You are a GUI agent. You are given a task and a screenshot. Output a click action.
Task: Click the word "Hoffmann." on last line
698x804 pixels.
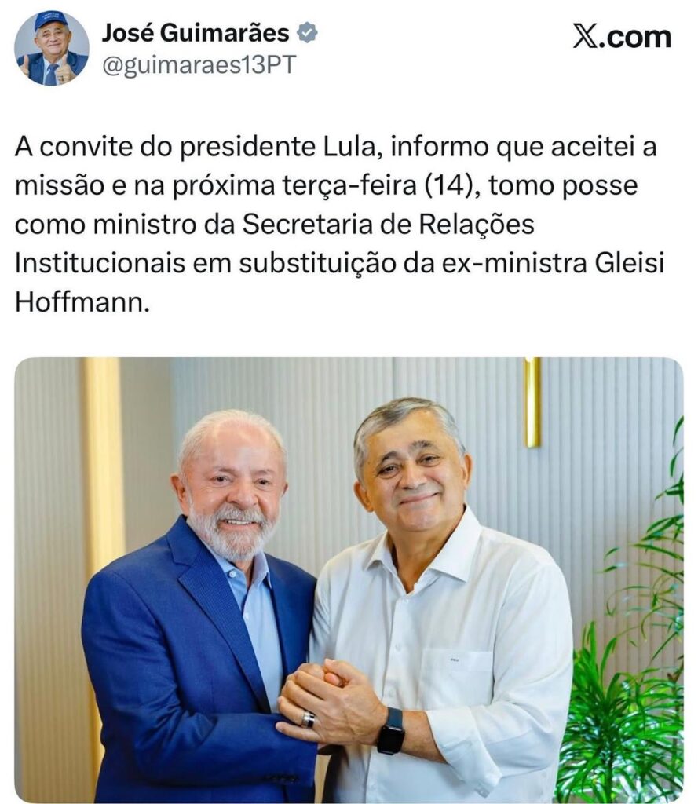(82, 302)
